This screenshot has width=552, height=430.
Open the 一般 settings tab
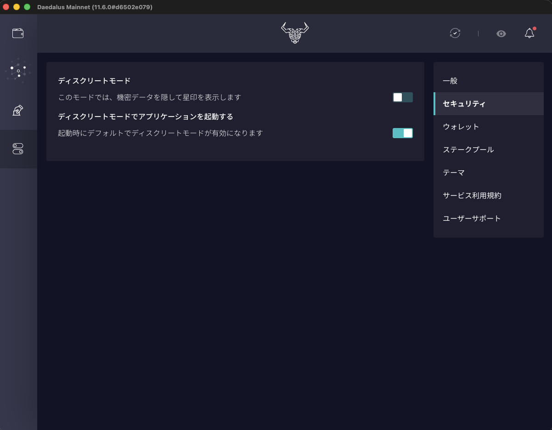(489, 81)
